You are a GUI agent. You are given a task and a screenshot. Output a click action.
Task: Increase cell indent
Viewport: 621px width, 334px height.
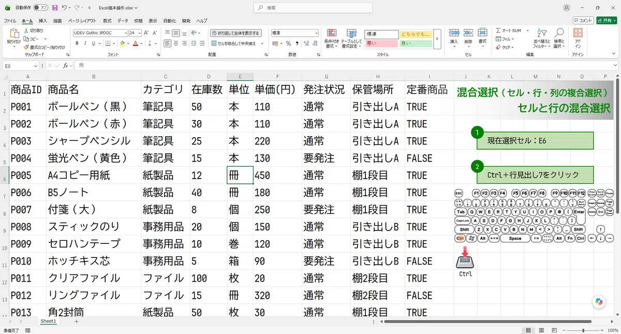[x=202, y=43]
